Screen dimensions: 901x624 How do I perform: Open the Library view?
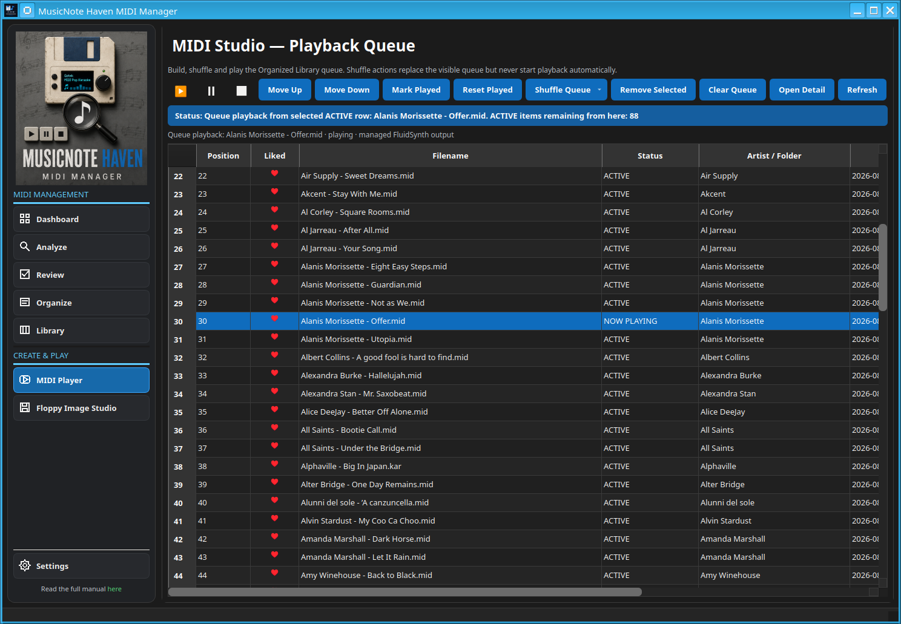pyautogui.click(x=81, y=330)
